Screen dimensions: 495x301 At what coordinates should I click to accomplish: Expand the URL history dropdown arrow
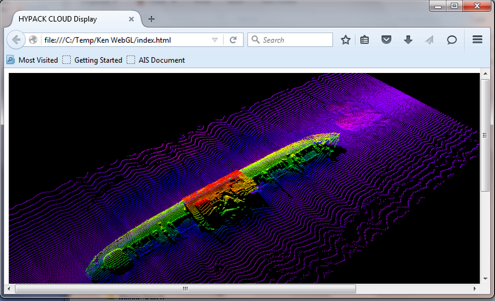(214, 40)
